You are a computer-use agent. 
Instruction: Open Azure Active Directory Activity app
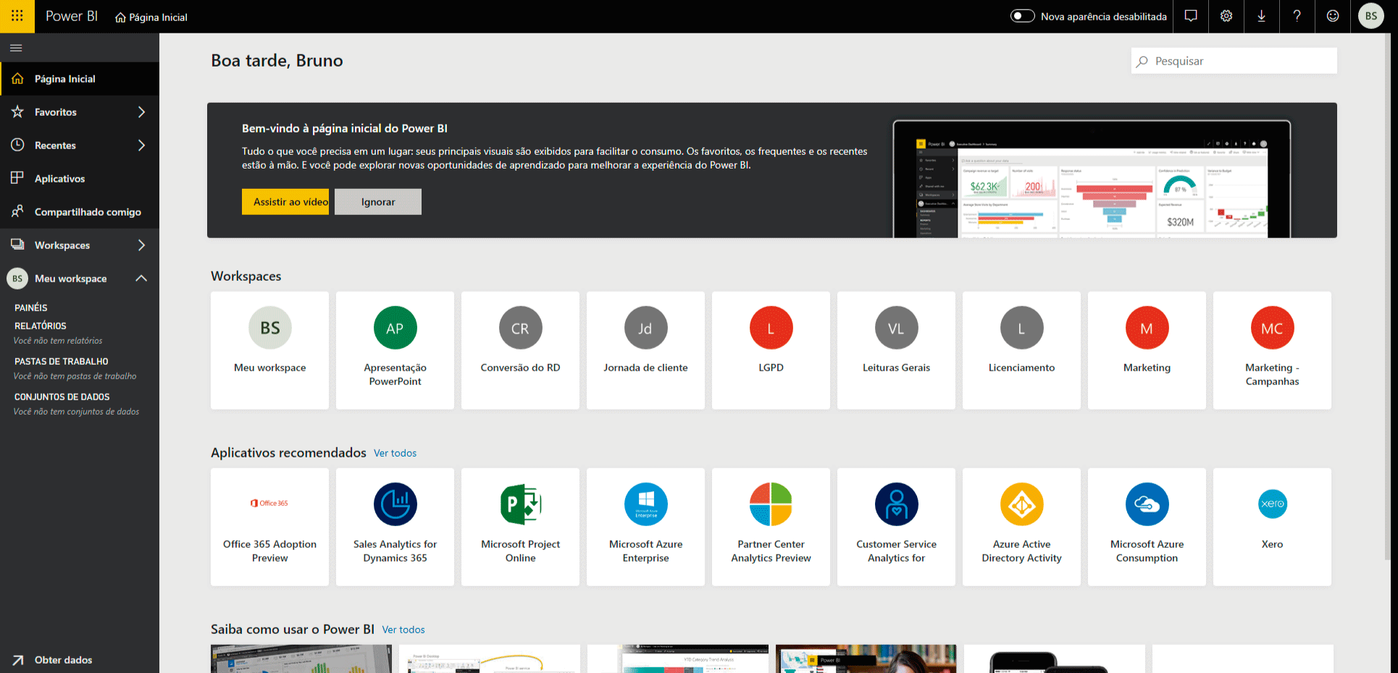1021,527
